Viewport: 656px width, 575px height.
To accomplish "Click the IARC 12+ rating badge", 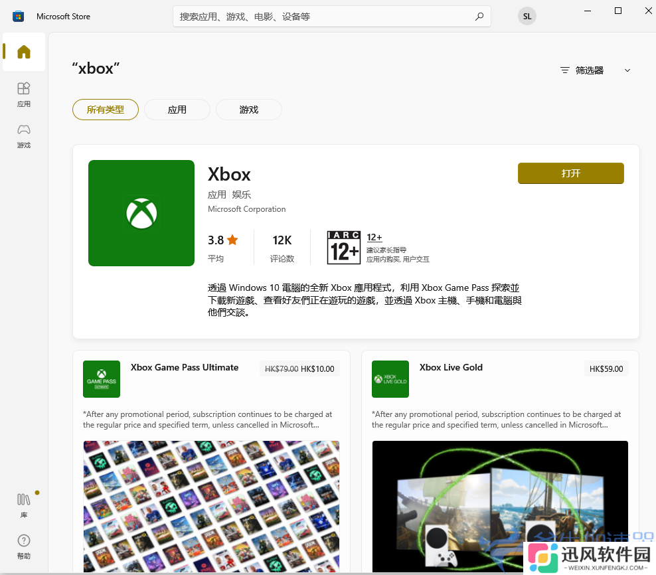I will click(343, 247).
